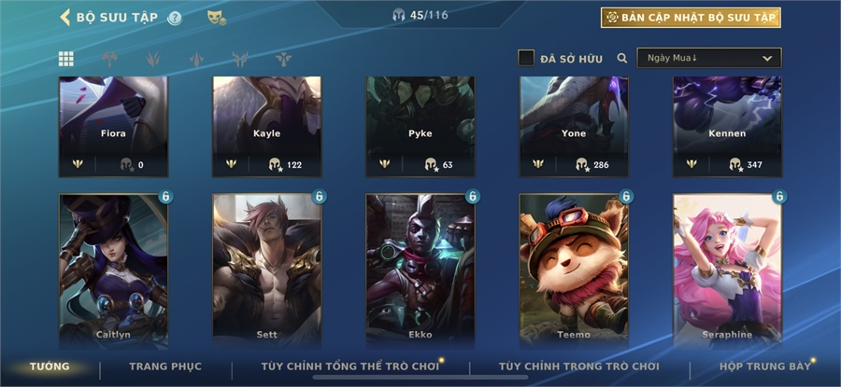Open the Seraphine champion card
Viewport: 841px width, 387px height.
coord(727,271)
